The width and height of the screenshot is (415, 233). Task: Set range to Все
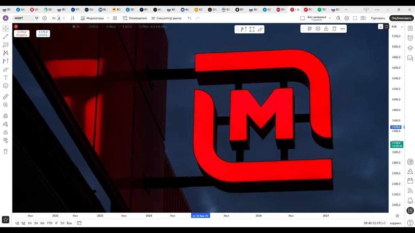(x=69, y=223)
